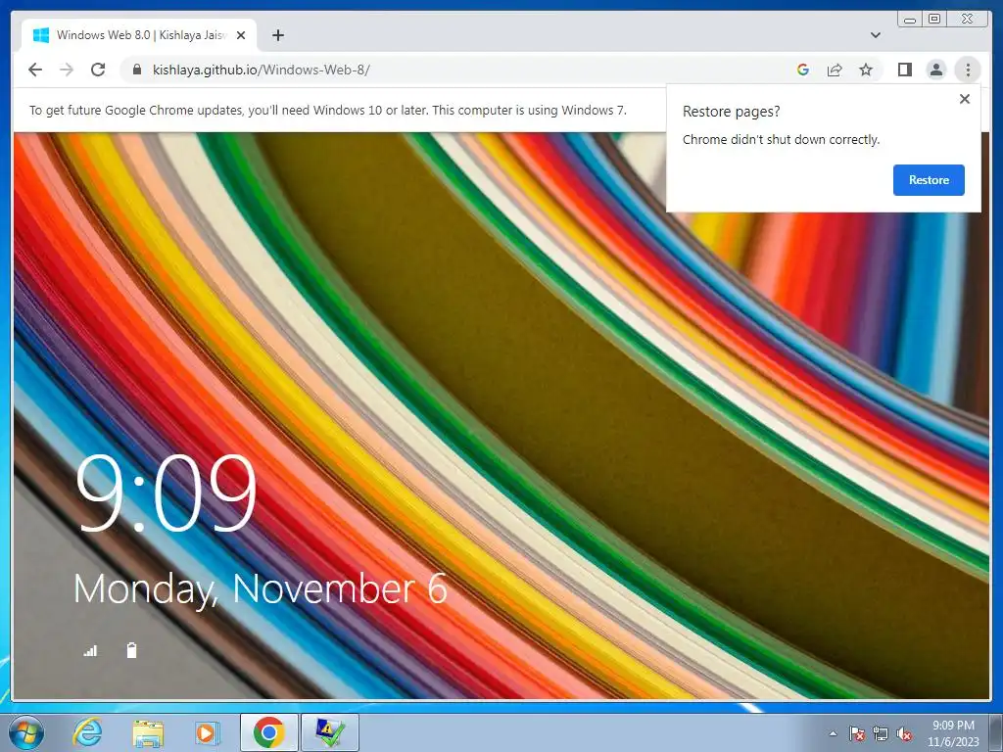Viewport: 1003px width, 752px height.
Task: Open the warning checkmark taskbar app
Action: (330, 732)
